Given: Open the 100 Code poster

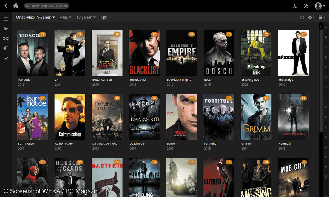Looking at the screenshot, I should point(32,53).
